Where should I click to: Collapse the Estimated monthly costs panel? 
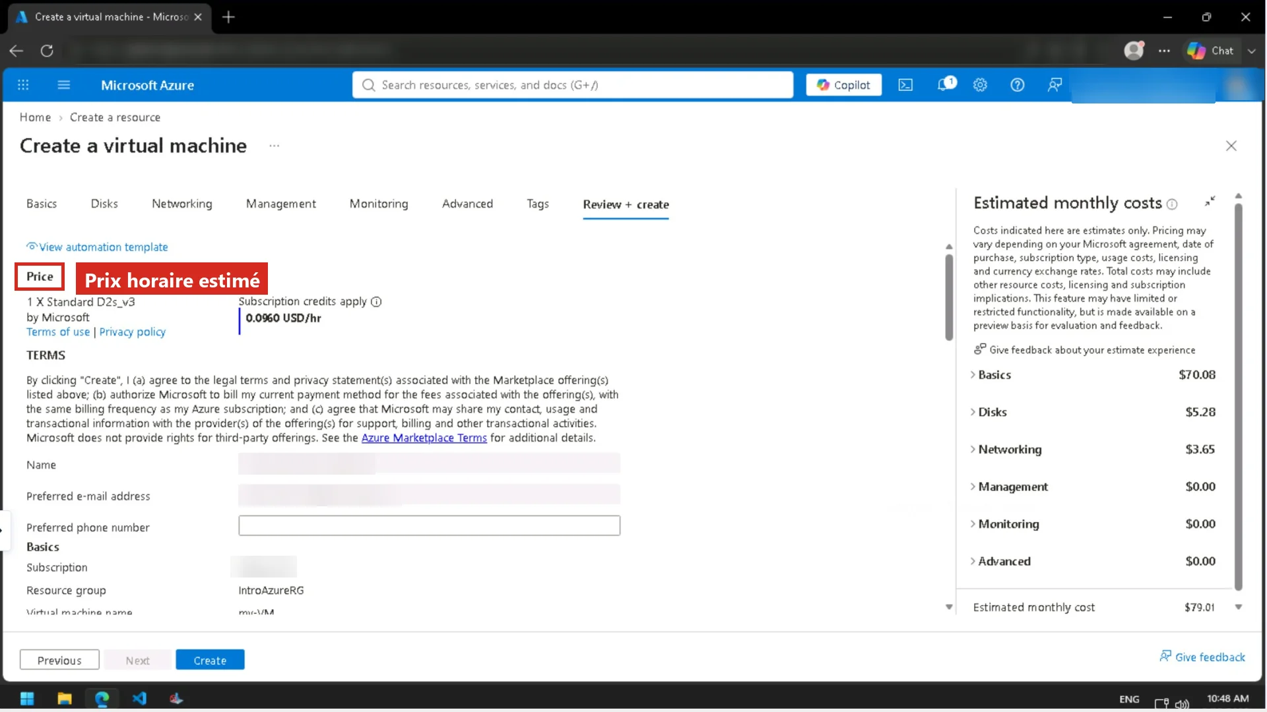[x=1210, y=202]
